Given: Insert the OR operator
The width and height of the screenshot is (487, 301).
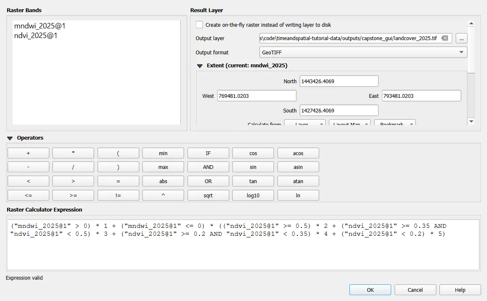Looking at the screenshot, I should point(208,181).
